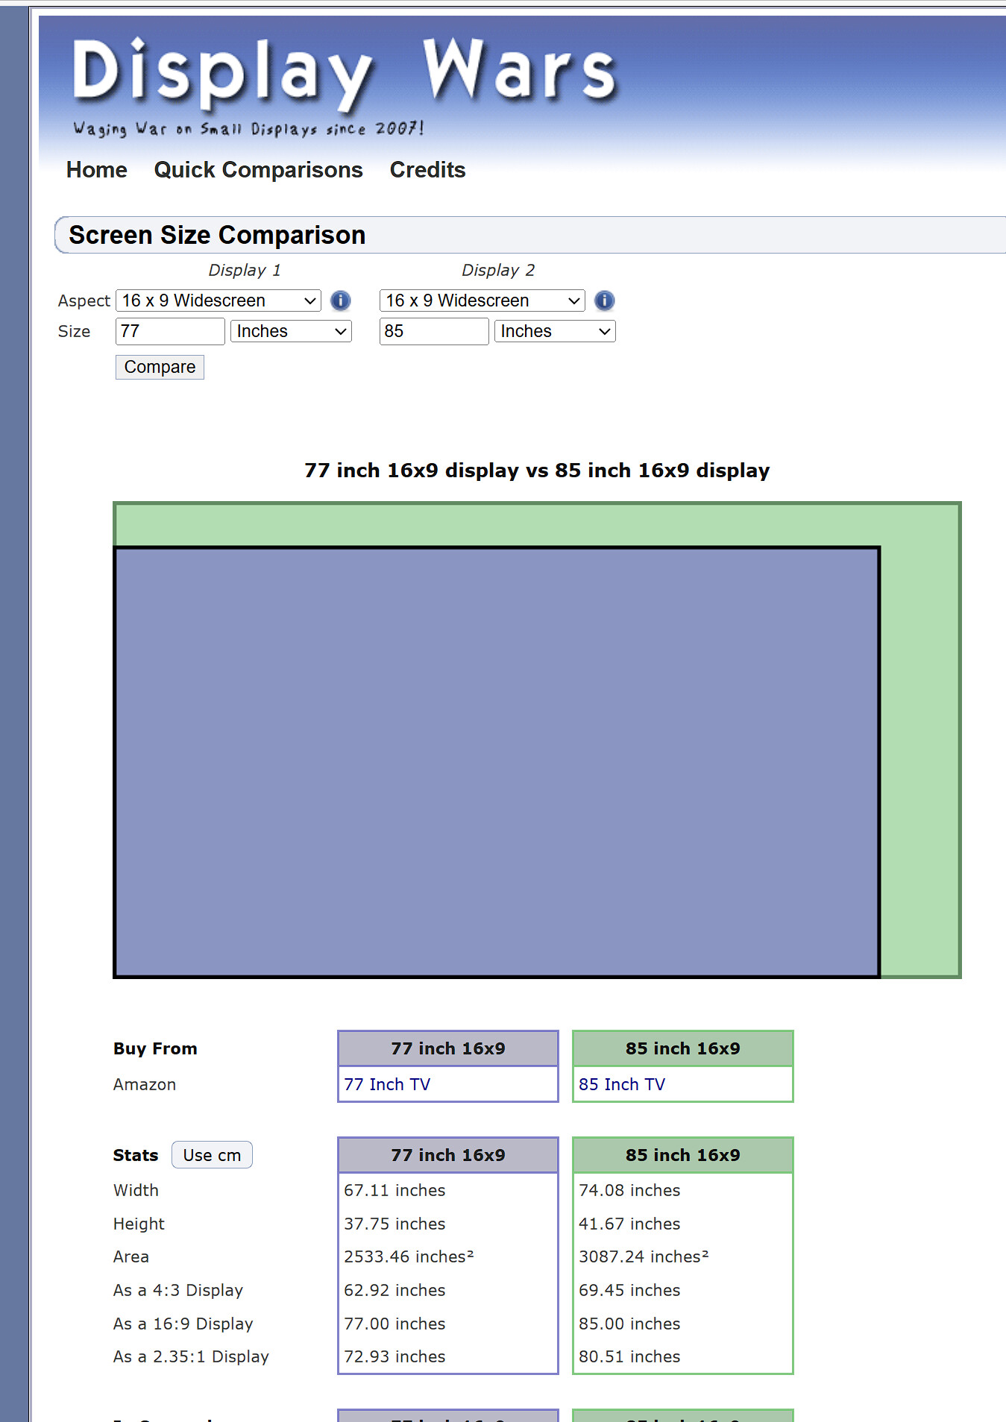Follow the 85 Inch TV link

click(x=622, y=1084)
